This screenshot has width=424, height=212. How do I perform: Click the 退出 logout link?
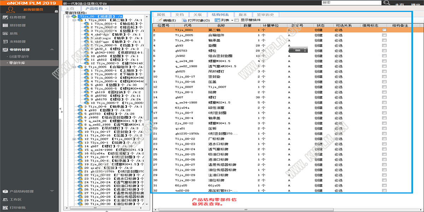tap(416, 5)
